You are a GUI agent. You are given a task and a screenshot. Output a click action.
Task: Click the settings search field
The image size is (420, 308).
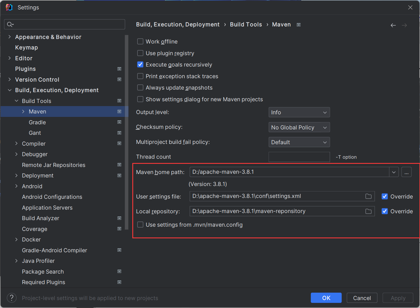click(x=65, y=24)
